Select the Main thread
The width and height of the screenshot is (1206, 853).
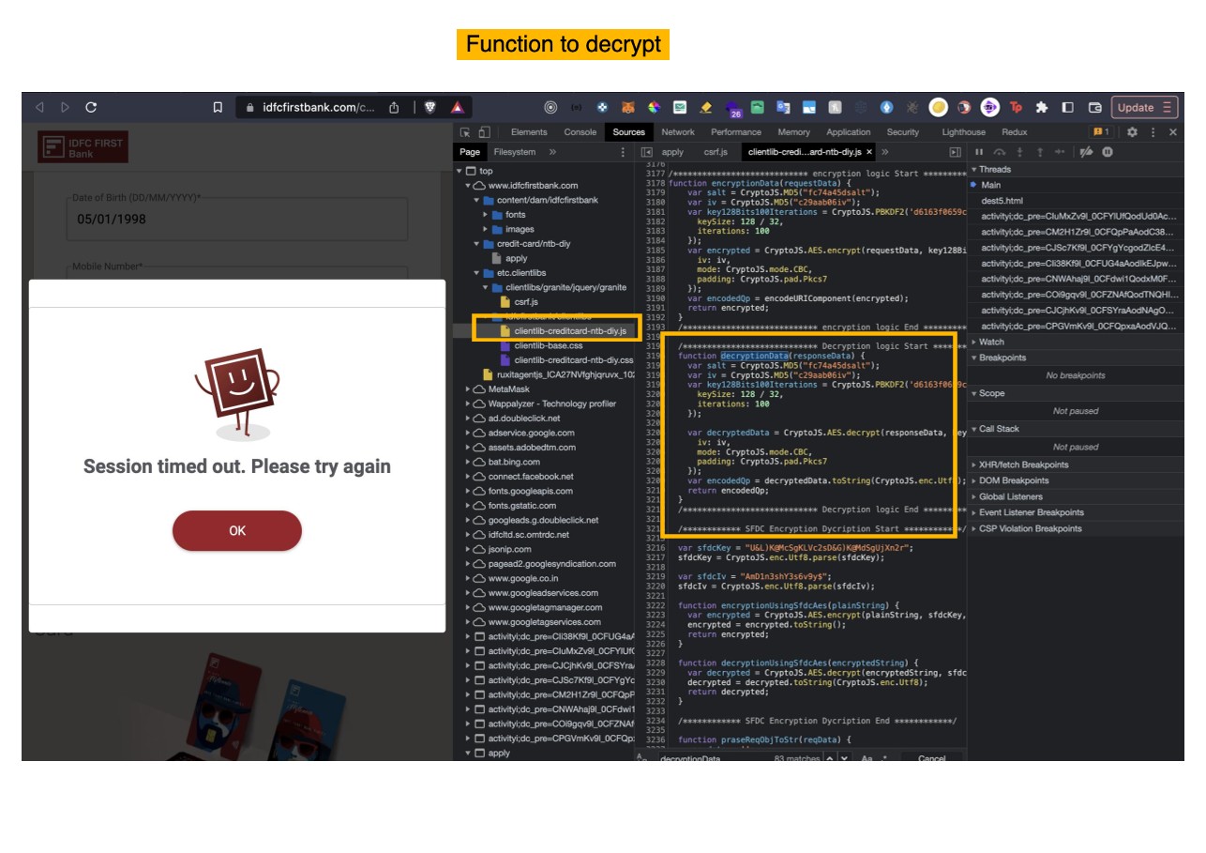click(1075, 185)
